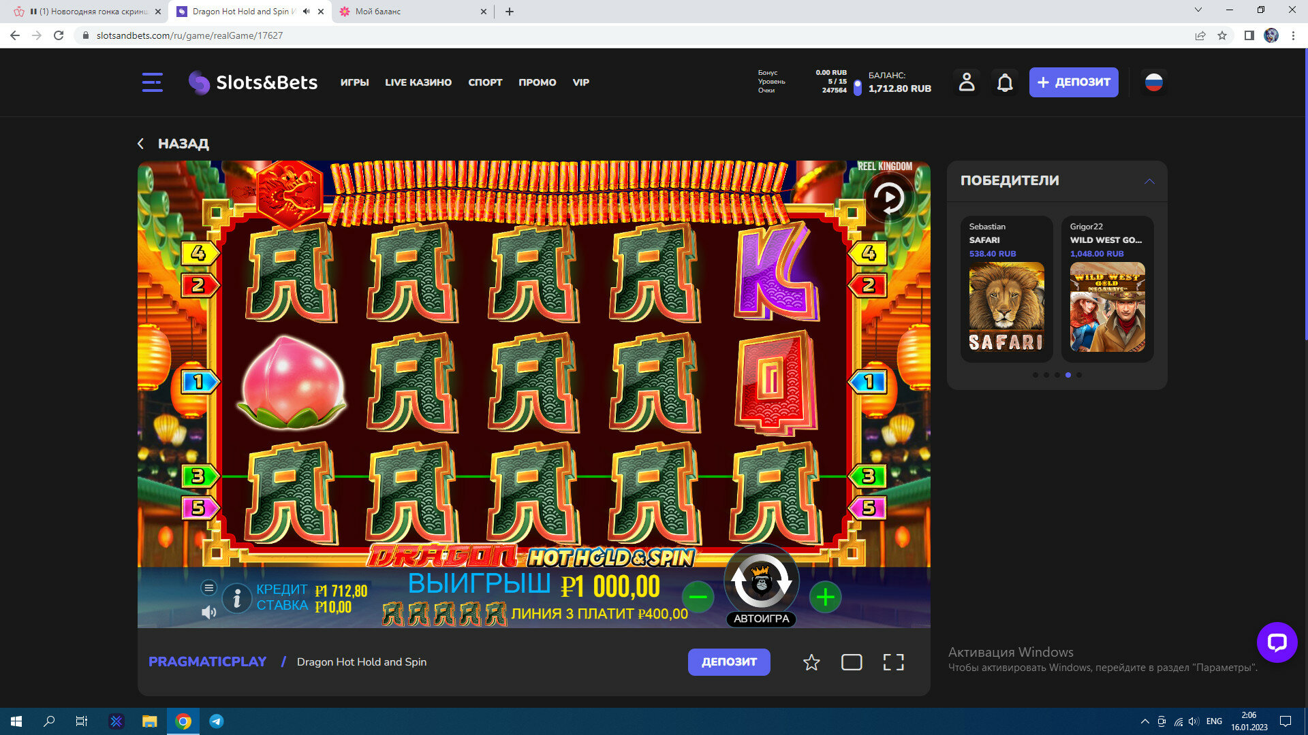
Task: Decrease the bet with minus button
Action: tap(698, 598)
